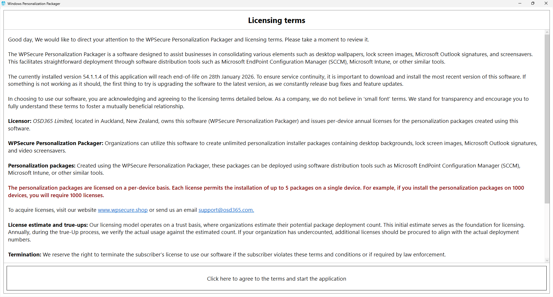
Task: Click the support@osd365.com email link
Action: coord(226,210)
